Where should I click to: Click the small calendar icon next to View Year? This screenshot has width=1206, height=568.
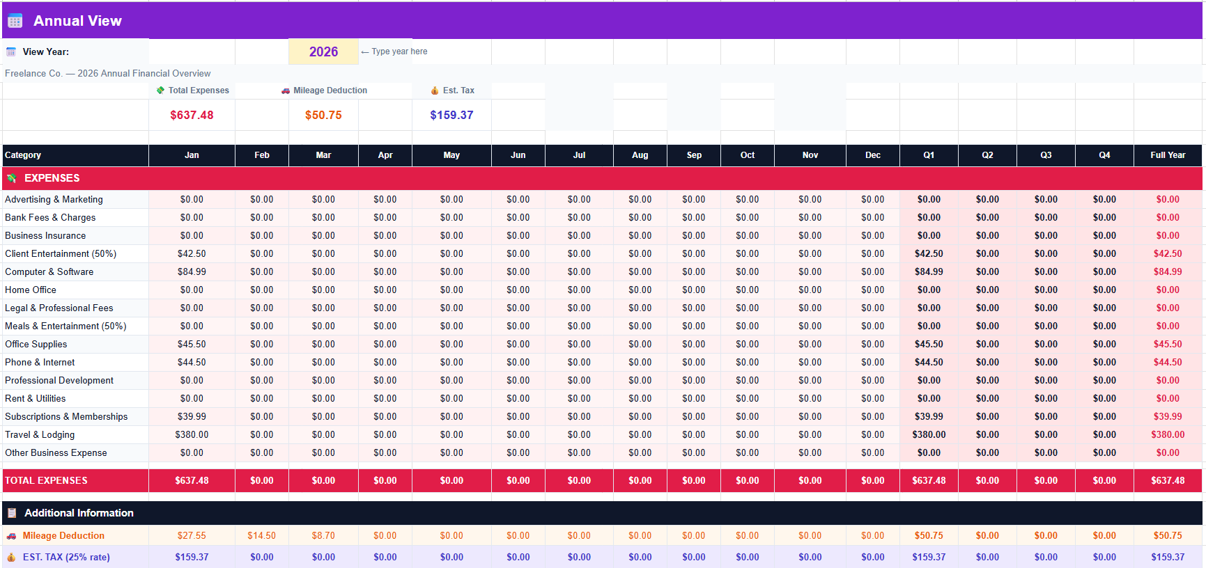click(11, 52)
